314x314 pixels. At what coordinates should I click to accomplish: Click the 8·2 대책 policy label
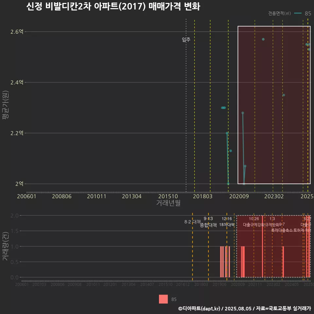click(x=192, y=222)
